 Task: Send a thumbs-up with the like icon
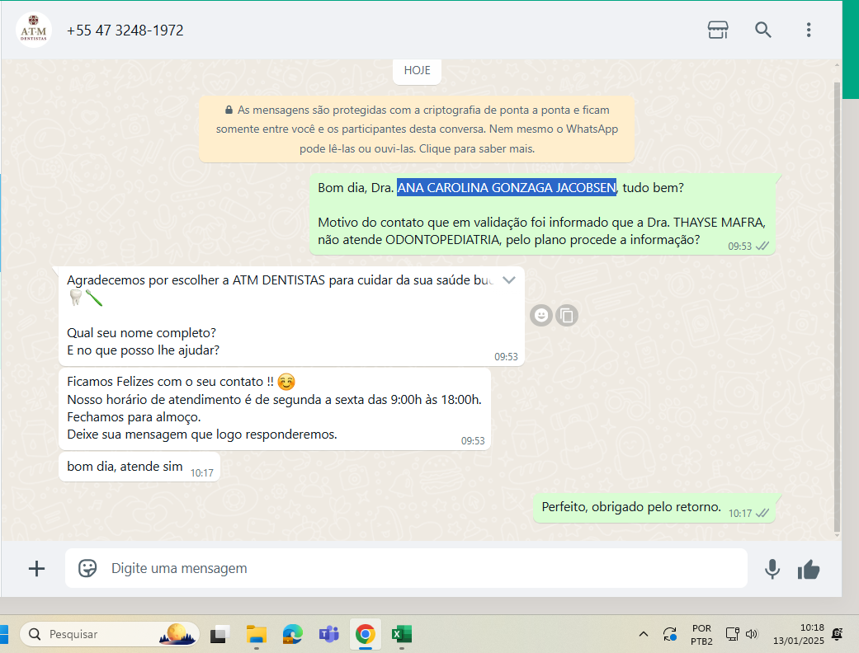point(809,570)
